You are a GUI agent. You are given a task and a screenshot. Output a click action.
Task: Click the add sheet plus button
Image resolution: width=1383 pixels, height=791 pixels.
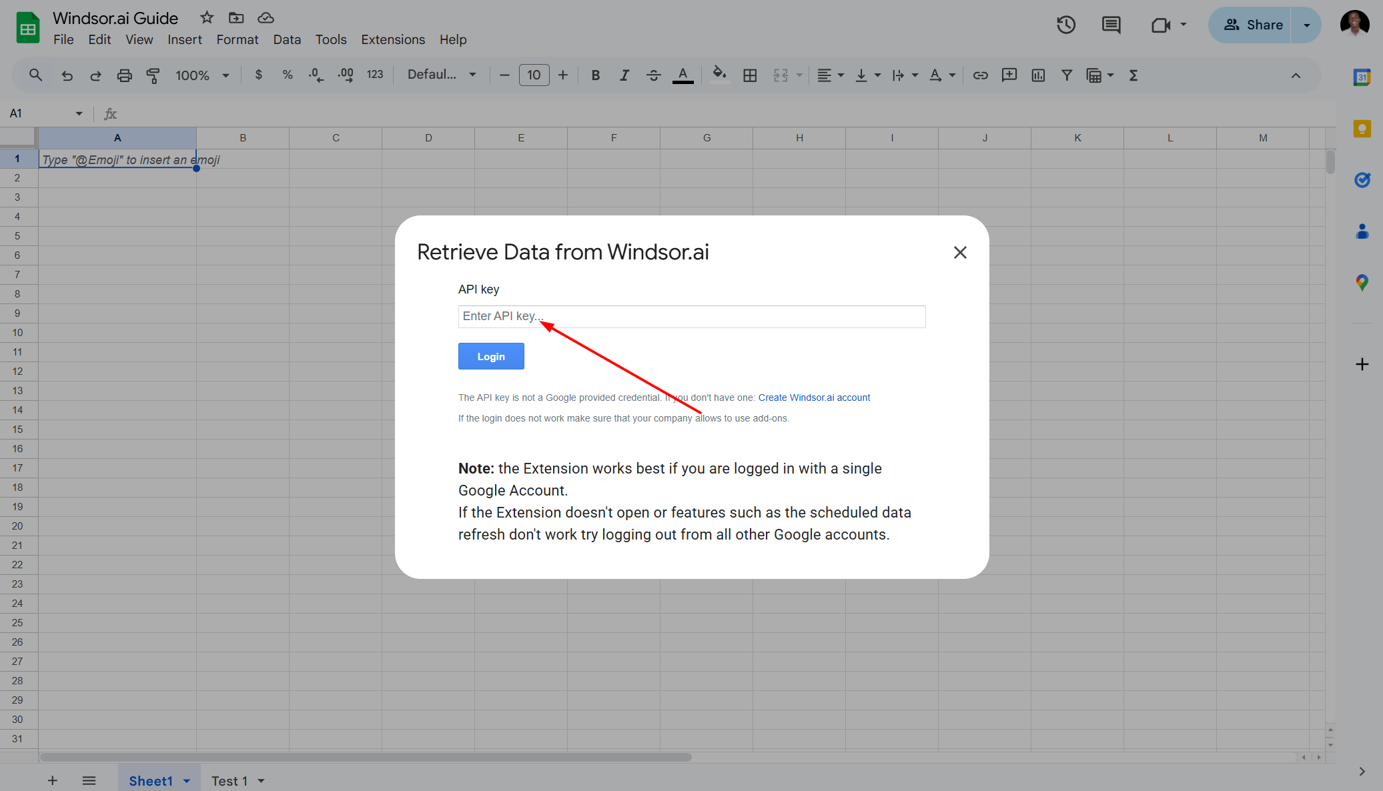pyautogui.click(x=53, y=780)
